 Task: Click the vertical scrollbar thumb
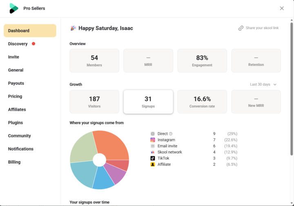[x=292, y=89]
